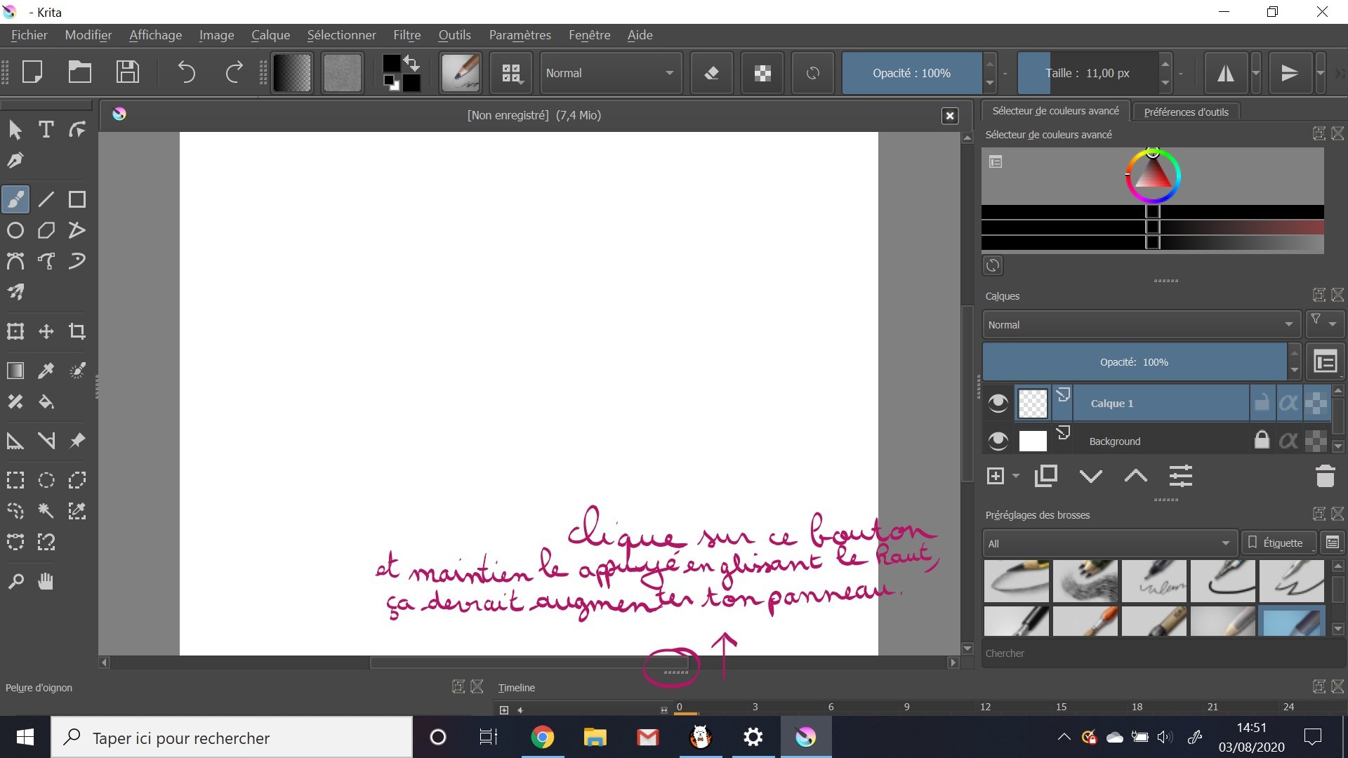The image size is (1348, 758).
Task: Select the Ellipse tool
Action: click(15, 230)
